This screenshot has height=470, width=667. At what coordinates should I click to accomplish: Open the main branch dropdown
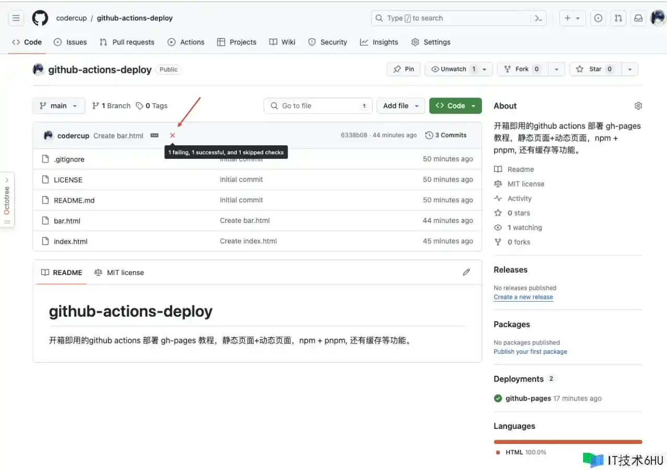(x=58, y=106)
